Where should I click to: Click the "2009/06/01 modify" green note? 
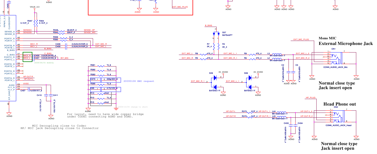pos(44,62)
